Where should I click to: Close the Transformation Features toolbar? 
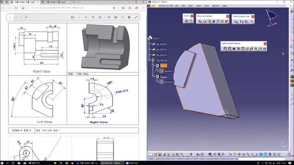pos(253,16)
